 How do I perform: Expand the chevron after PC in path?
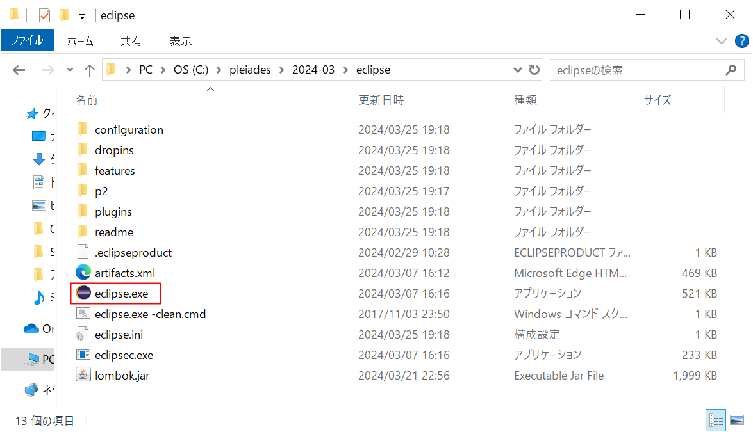(163, 70)
